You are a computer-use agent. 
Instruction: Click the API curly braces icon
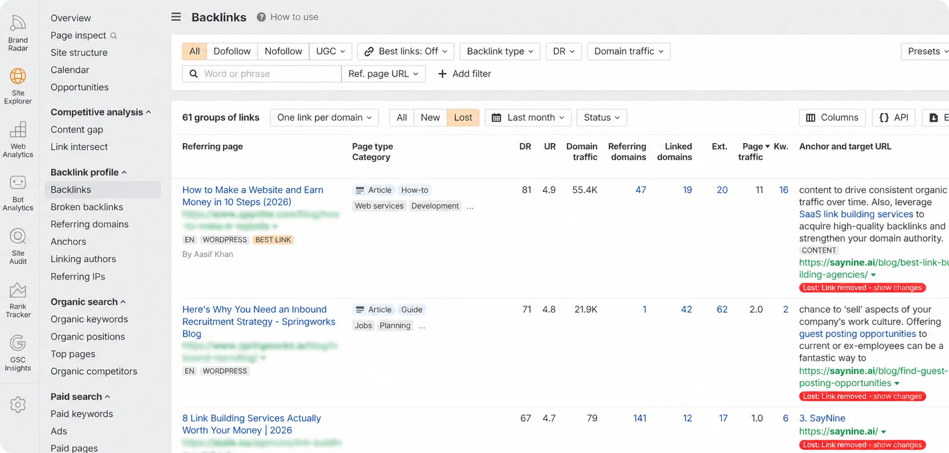(884, 118)
